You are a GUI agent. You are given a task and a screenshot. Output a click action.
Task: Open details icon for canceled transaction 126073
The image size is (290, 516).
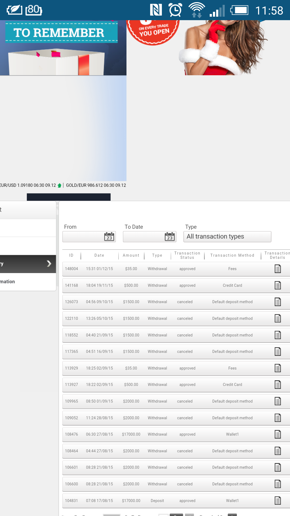coord(278,302)
